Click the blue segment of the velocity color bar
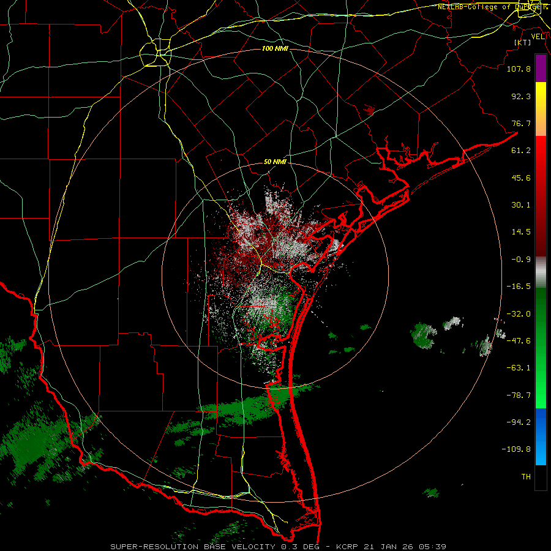The image size is (551, 551). click(x=541, y=437)
